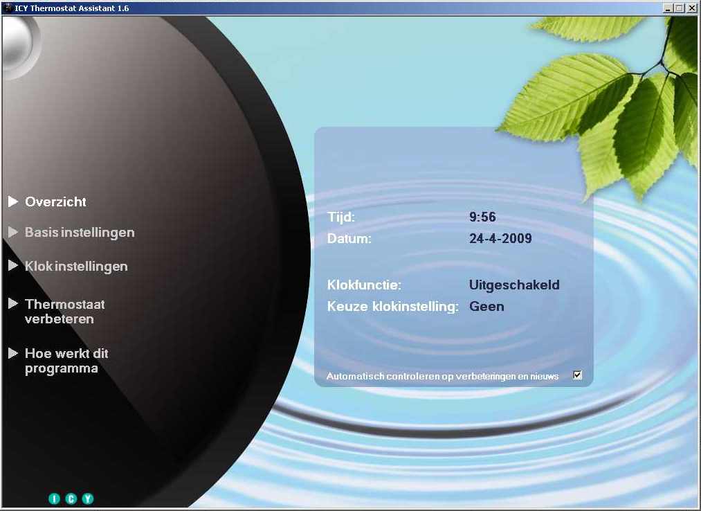Image resolution: width=701 pixels, height=511 pixels.
Task: Click the date value 24-4-2009
Action: (500, 238)
